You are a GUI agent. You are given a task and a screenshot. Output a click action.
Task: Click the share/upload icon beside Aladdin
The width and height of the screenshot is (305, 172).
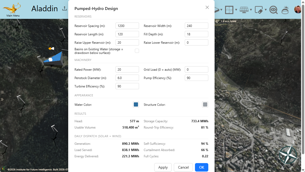click(65, 9)
